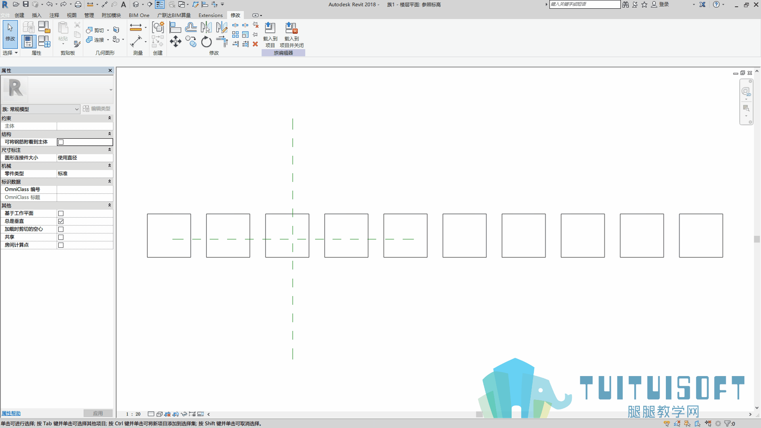Collapse the 尺寸标注 section
This screenshot has height=428, width=761.
(110, 150)
